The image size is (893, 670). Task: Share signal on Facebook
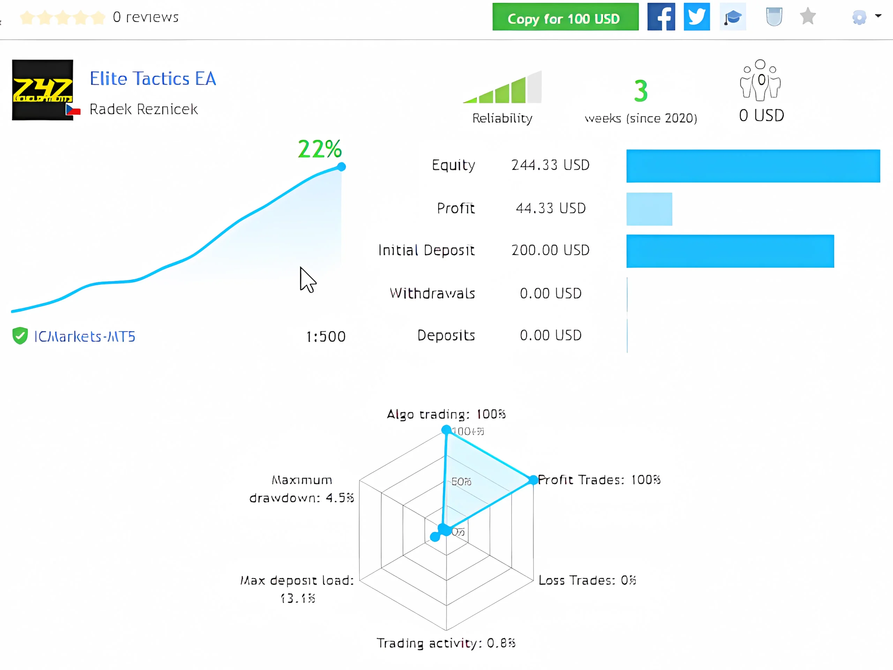pyautogui.click(x=661, y=17)
